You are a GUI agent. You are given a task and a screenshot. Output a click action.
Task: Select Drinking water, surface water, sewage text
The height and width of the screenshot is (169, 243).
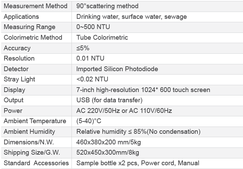point(132,17)
